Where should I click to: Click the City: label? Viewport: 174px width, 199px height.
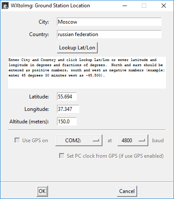pyautogui.click(x=44, y=22)
